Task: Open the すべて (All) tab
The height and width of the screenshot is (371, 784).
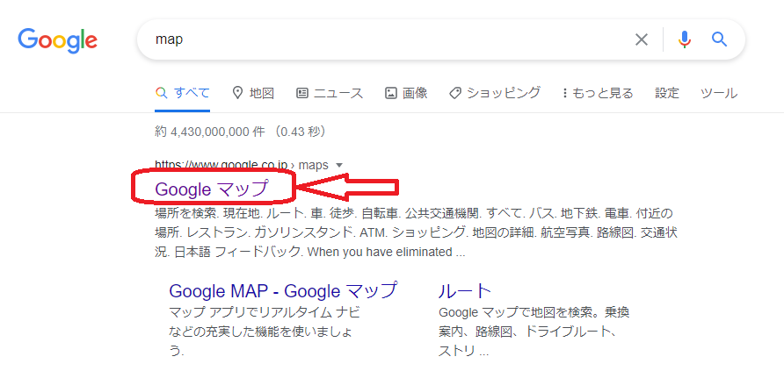Action: tap(183, 93)
